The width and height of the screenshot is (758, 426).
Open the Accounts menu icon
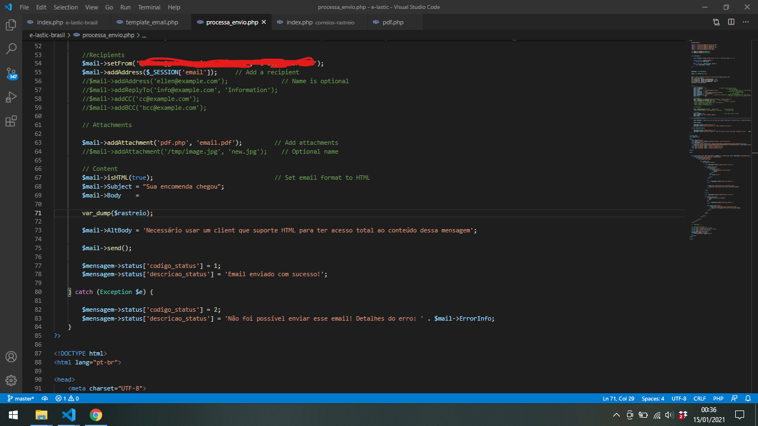pyautogui.click(x=11, y=357)
